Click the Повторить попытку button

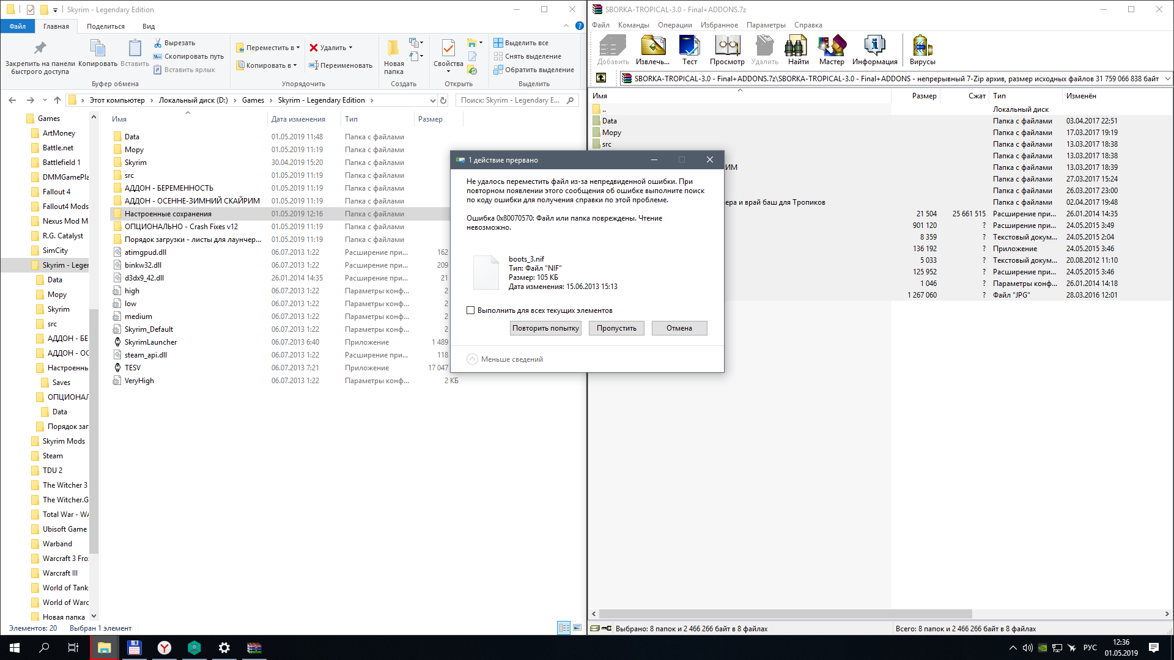click(x=545, y=328)
